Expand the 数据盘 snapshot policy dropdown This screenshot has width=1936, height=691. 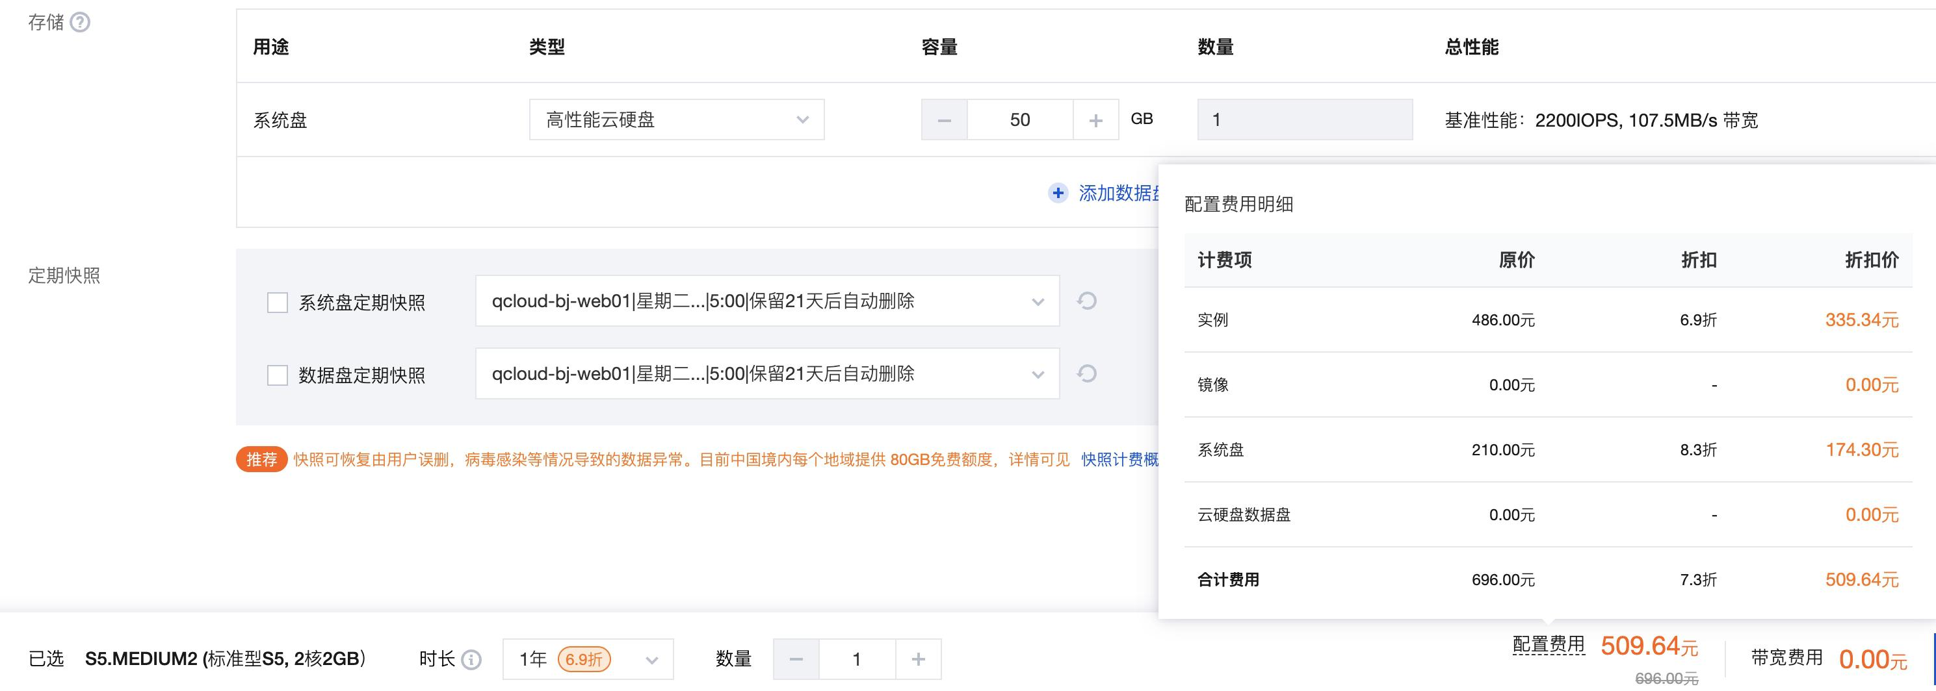[766, 373]
